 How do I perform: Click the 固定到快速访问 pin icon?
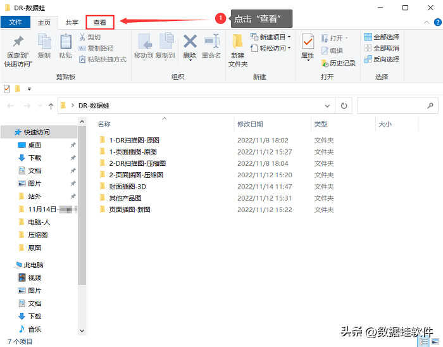click(17, 42)
